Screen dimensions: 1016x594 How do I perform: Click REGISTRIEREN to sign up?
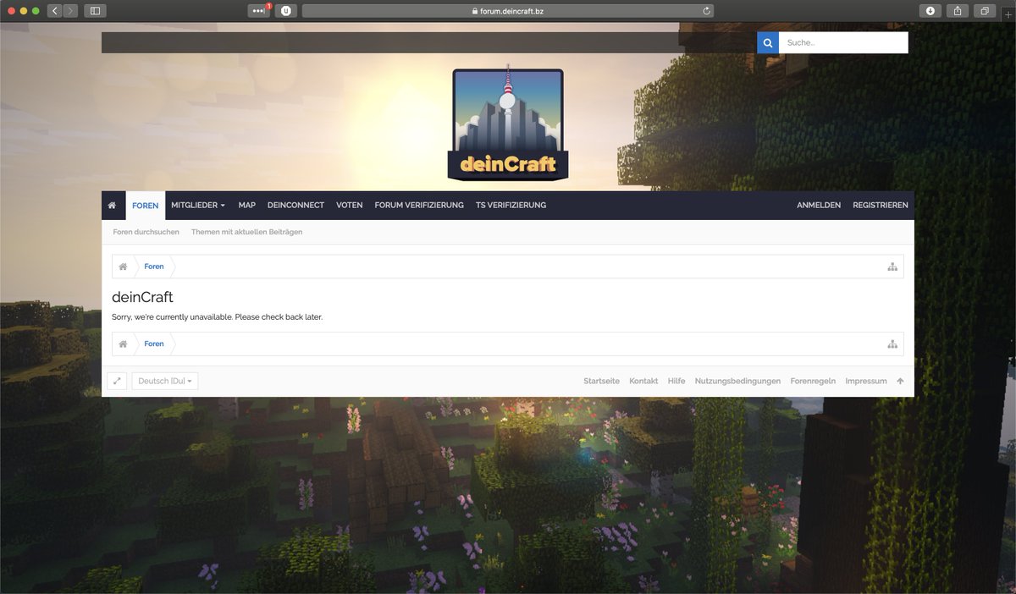coord(881,206)
